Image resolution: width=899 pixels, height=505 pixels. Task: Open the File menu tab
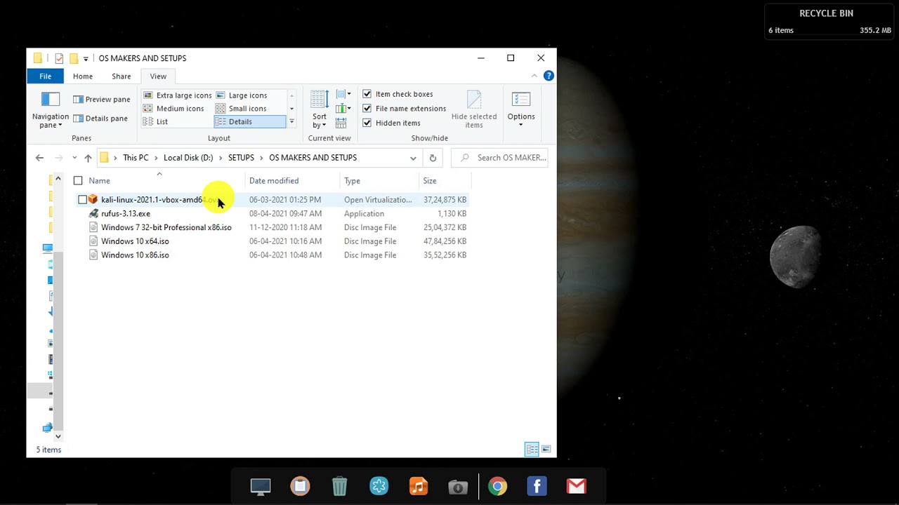(45, 76)
